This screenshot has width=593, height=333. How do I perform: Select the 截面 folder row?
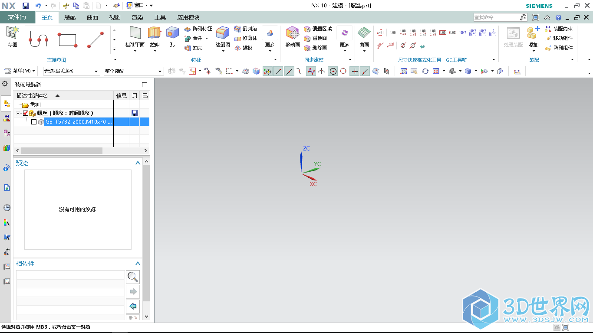click(x=82, y=104)
